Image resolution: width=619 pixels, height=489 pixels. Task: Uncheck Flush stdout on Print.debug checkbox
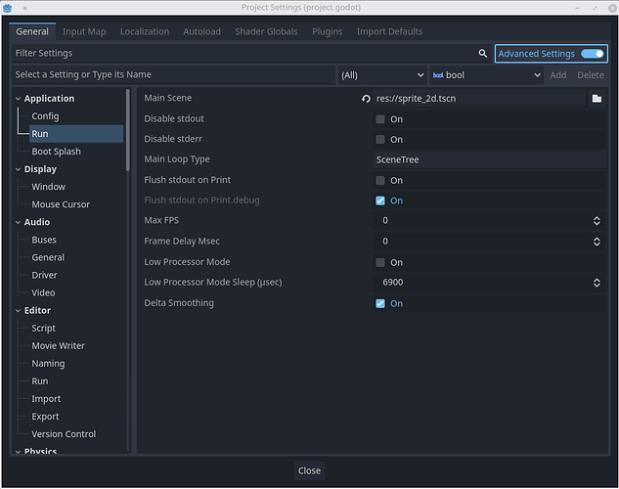380,200
